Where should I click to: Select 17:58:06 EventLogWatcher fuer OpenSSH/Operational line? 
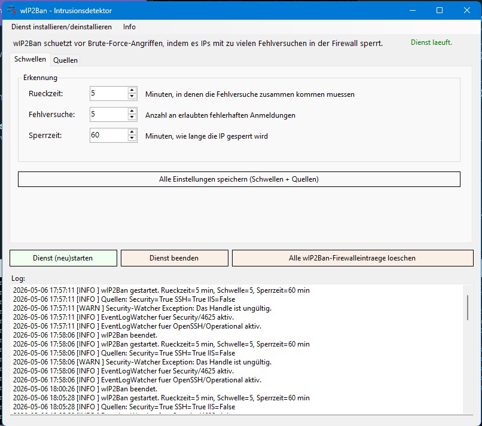coord(137,380)
